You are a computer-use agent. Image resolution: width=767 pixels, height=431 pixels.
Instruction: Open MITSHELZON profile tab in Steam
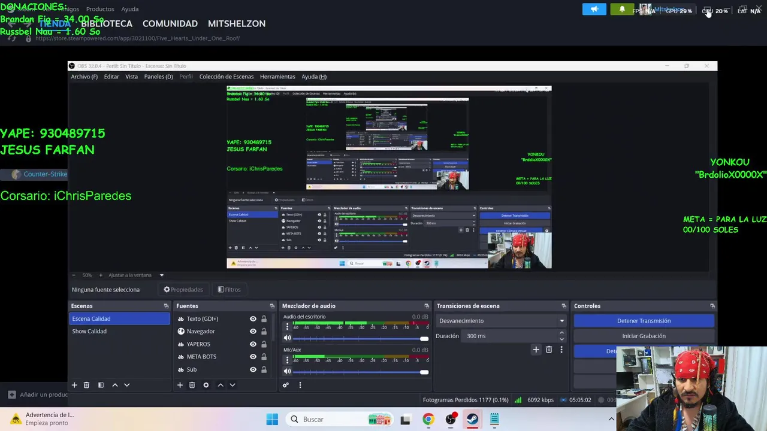click(x=237, y=23)
